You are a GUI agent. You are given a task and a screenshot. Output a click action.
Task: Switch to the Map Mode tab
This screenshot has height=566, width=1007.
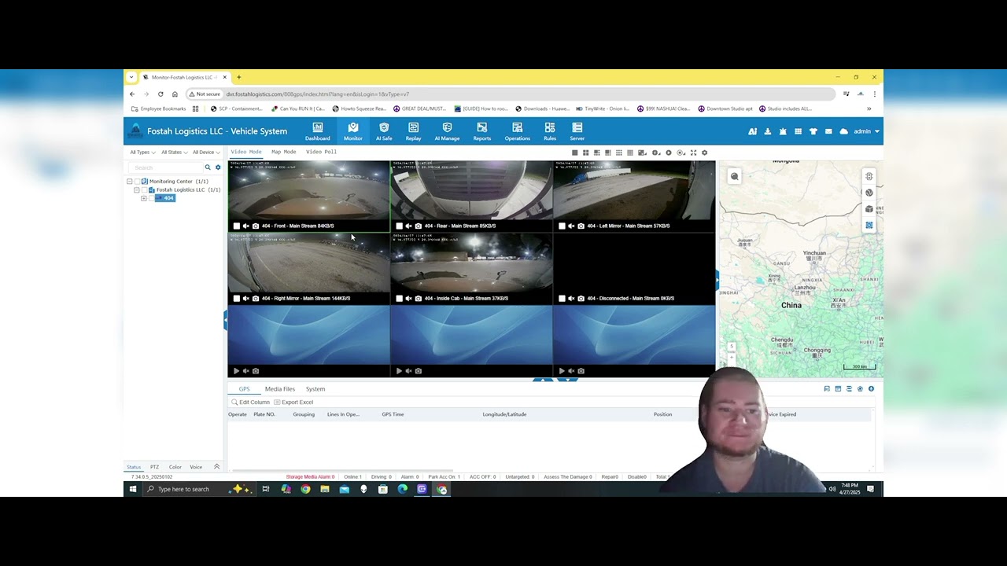(x=284, y=152)
